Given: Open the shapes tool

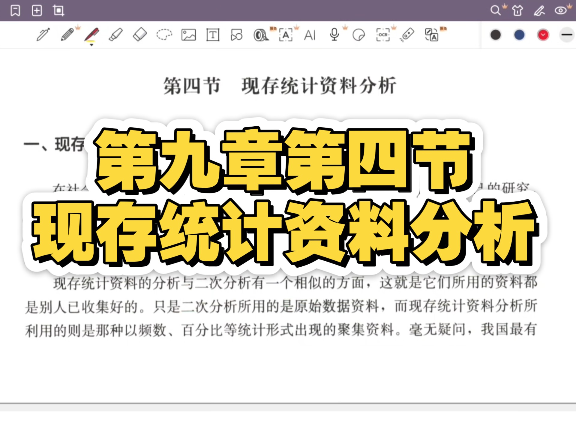Looking at the screenshot, I should tap(237, 35).
